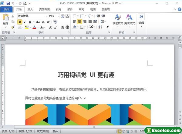Click the Redo icon in title bar
182x134 pixels.
tap(20, 3)
